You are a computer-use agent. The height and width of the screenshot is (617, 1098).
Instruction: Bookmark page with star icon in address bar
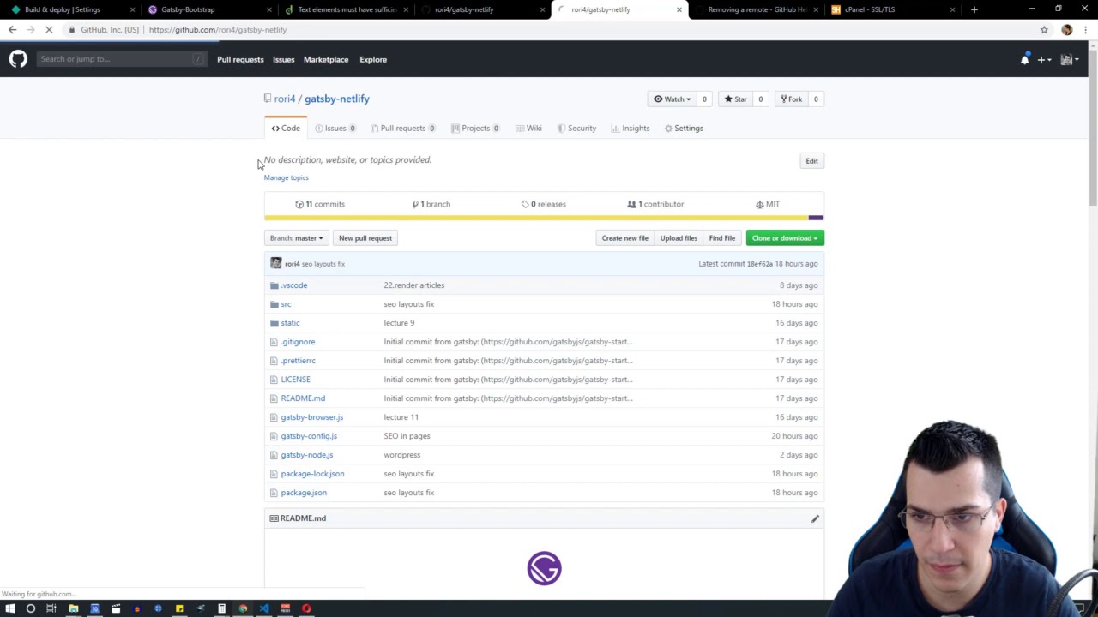tap(1044, 30)
